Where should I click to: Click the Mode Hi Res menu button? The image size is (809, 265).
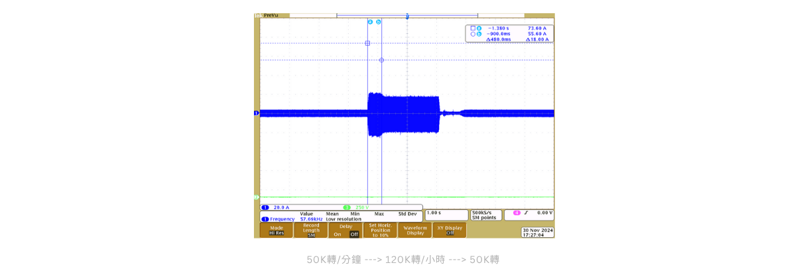277,230
